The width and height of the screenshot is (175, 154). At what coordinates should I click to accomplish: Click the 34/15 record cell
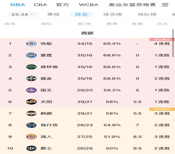point(85,44)
